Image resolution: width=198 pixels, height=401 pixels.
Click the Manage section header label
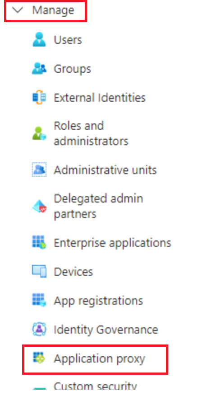53,10
